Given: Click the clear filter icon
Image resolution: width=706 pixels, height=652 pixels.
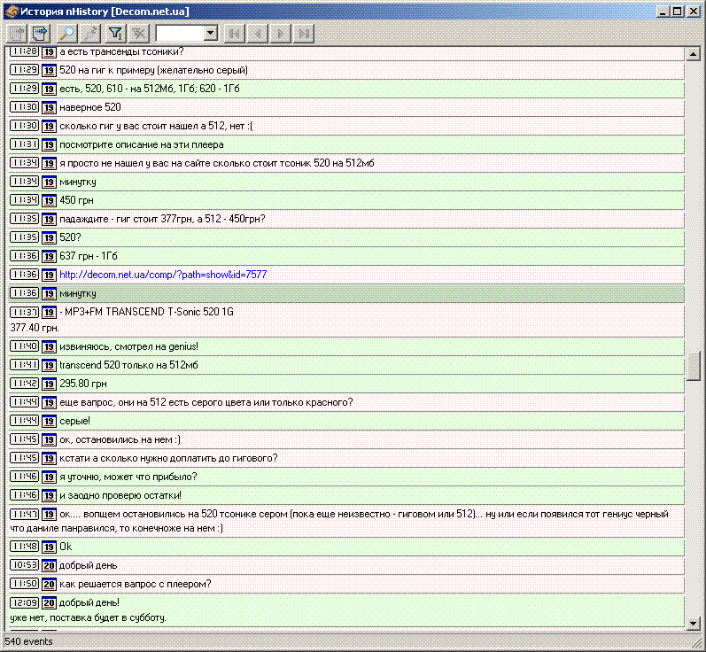Looking at the screenshot, I should point(138,34).
